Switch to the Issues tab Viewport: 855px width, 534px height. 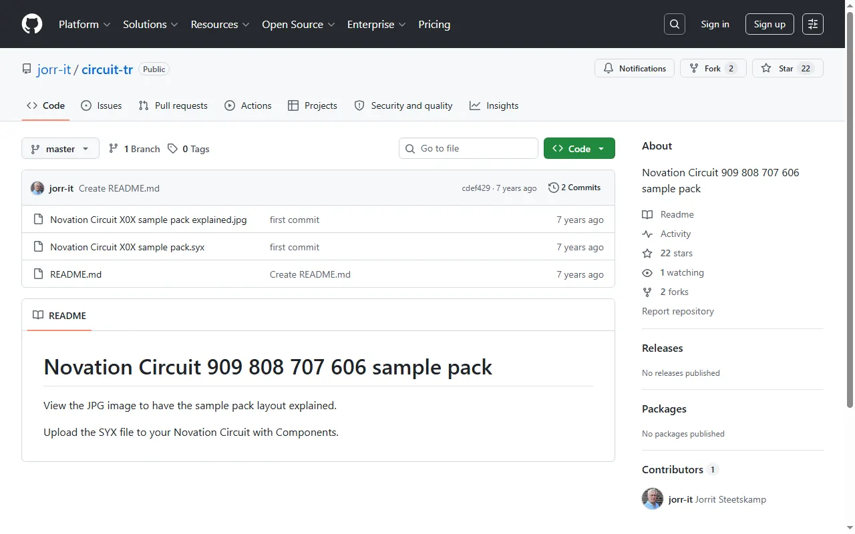coord(101,105)
